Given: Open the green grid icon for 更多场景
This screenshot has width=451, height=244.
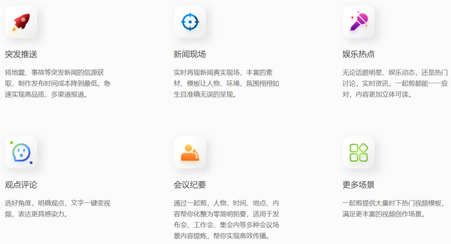Looking at the screenshot, I should click(359, 152).
